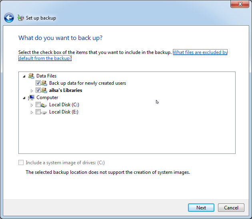Click the Set up backup wizard icon
252x219 pixels.
click(21, 18)
